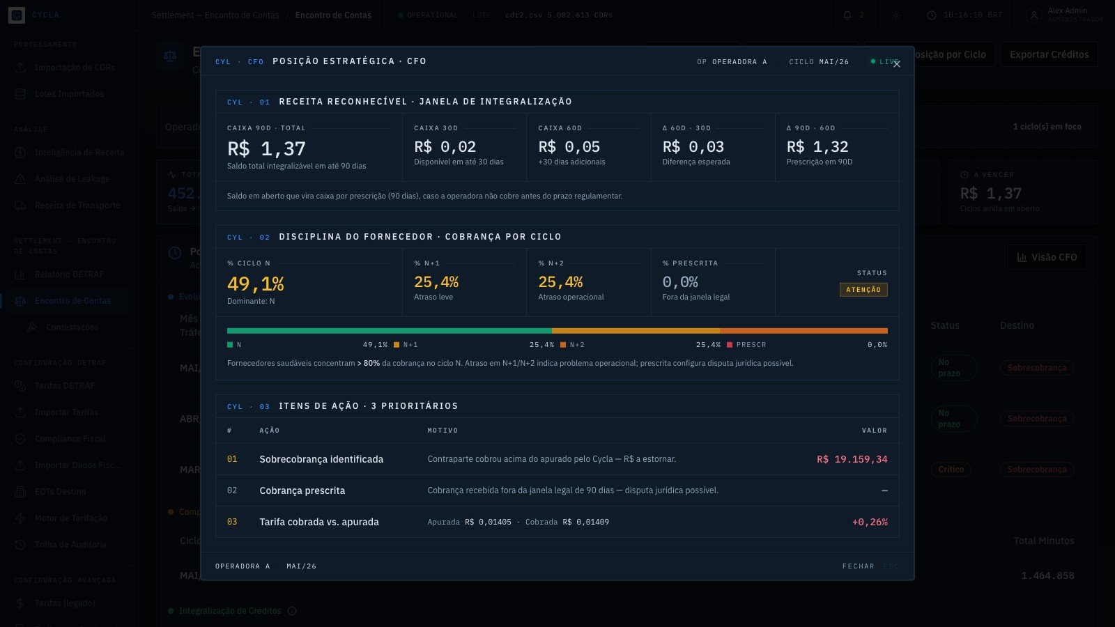
Task: Click +0,26% tariff difference value
Action: tap(870, 522)
